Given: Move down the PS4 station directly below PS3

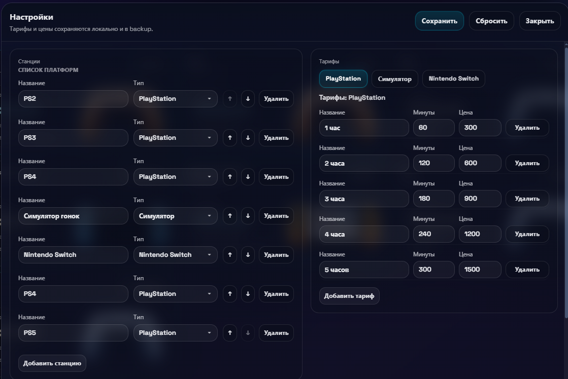Looking at the screenshot, I should click(x=248, y=177).
